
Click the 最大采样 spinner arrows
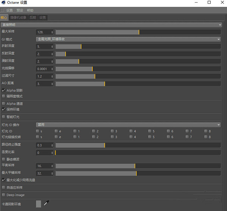[52, 32]
